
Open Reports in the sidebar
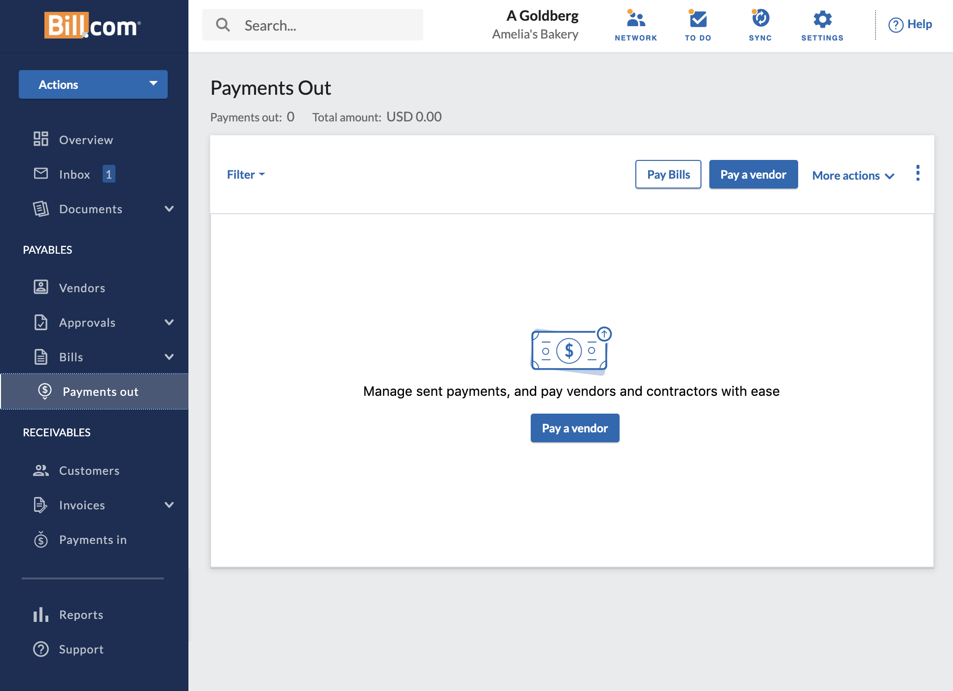tap(94, 614)
